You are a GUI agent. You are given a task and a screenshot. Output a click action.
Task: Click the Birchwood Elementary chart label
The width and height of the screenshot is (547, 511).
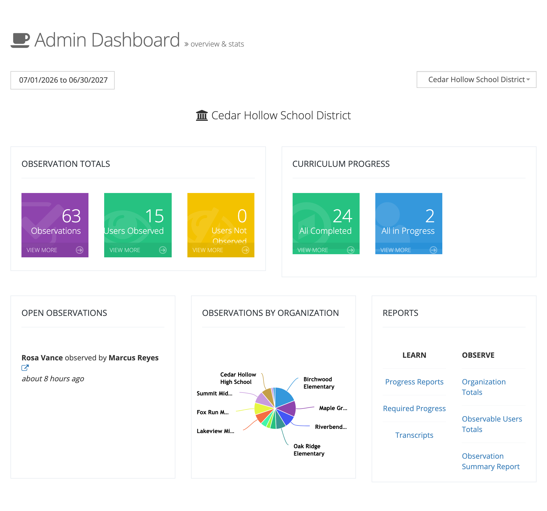tap(319, 383)
